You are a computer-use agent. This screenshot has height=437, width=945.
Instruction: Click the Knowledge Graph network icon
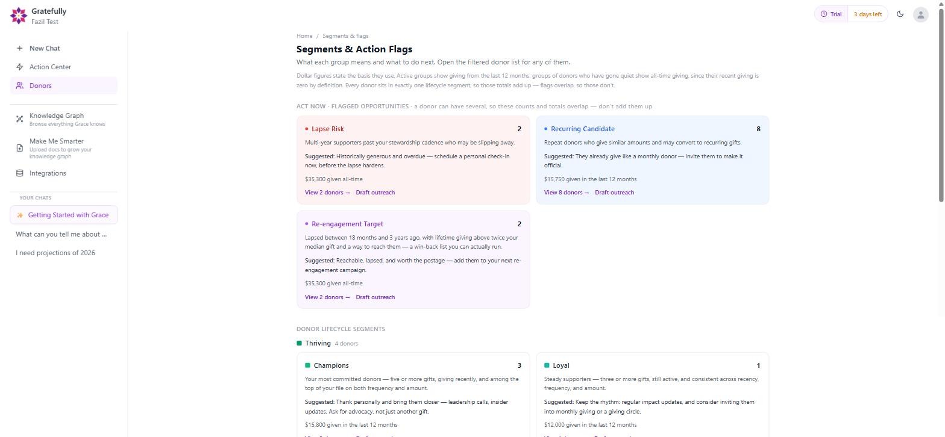tap(20, 119)
